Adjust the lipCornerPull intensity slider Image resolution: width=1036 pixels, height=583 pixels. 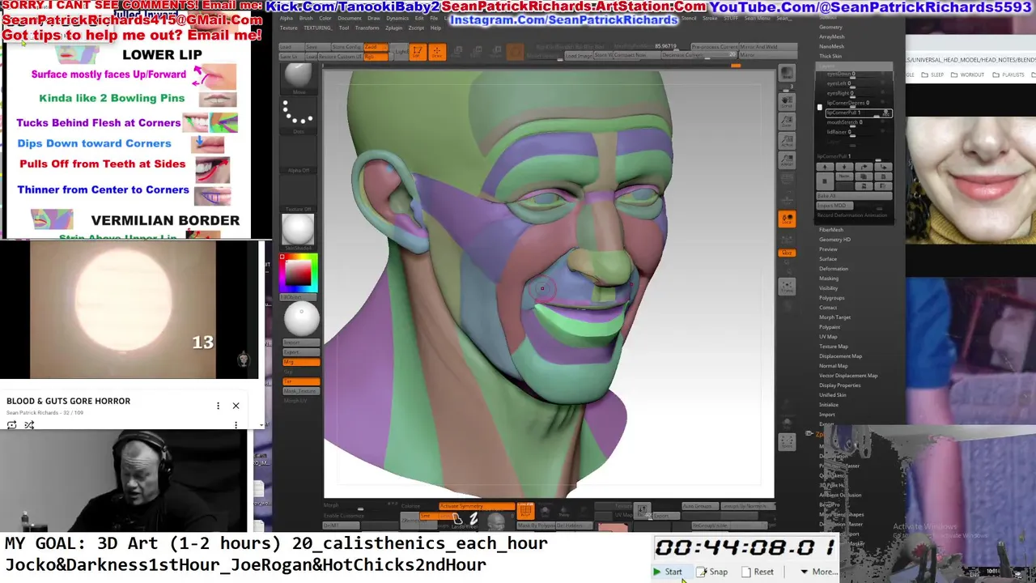click(855, 159)
